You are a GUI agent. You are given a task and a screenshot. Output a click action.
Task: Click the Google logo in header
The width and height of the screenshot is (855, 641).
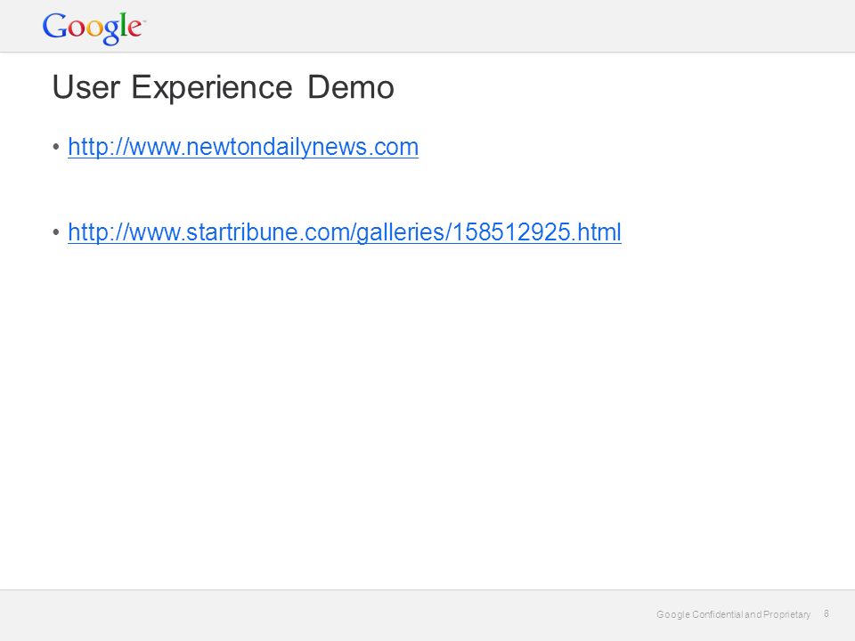coord(94,28)
